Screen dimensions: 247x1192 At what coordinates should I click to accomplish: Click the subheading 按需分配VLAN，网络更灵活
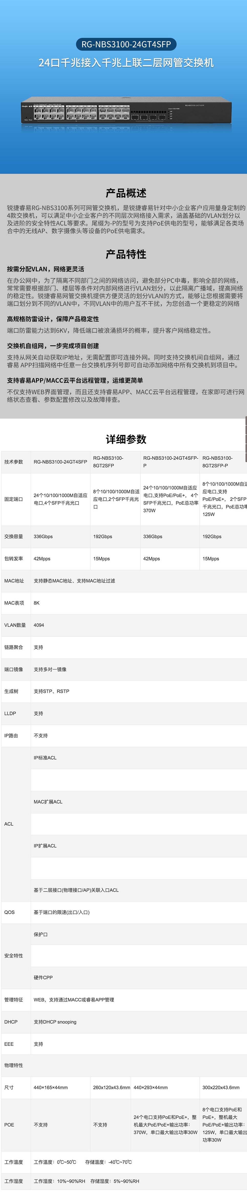[45, 269]
